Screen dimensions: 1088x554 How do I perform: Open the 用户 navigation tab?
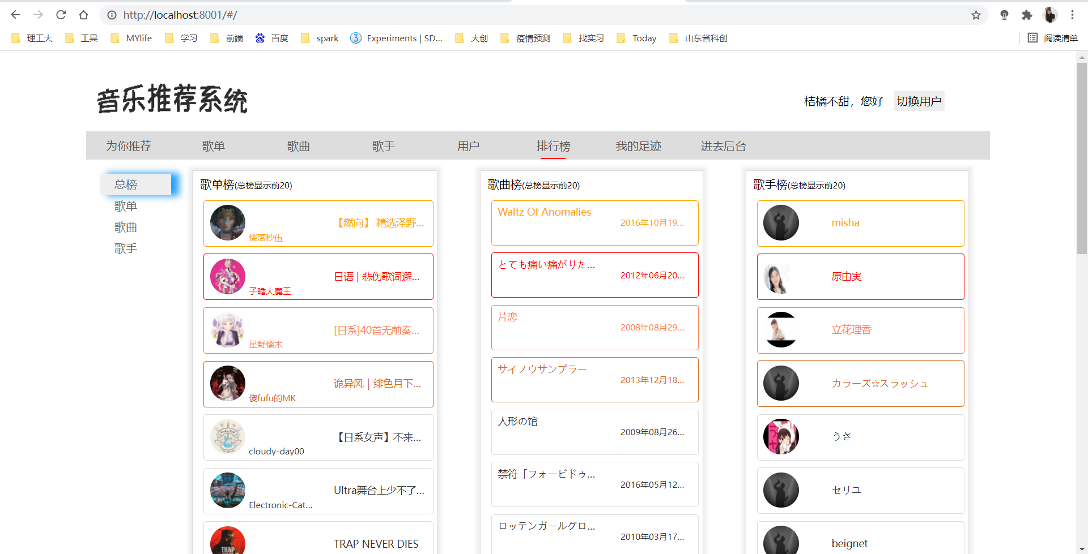coord(469,146)
